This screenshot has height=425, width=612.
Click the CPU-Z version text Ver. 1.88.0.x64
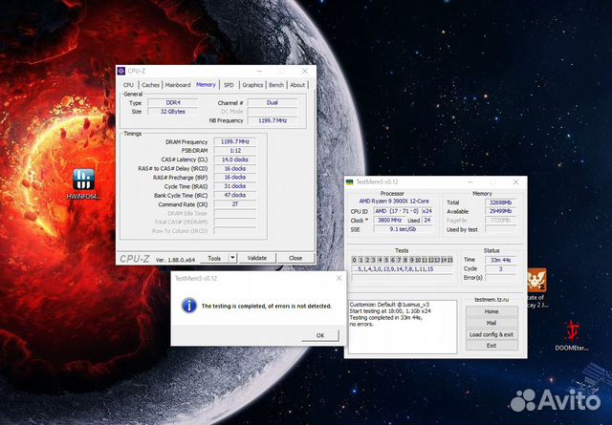[175, 260]
